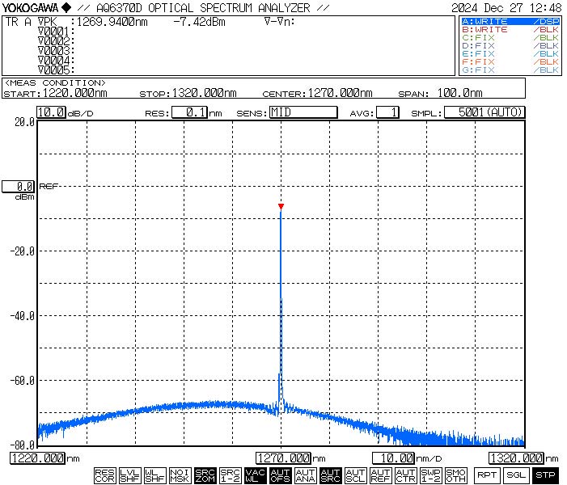
Task: Click the red peak marker on the trace
Action: tap(281, 207)
